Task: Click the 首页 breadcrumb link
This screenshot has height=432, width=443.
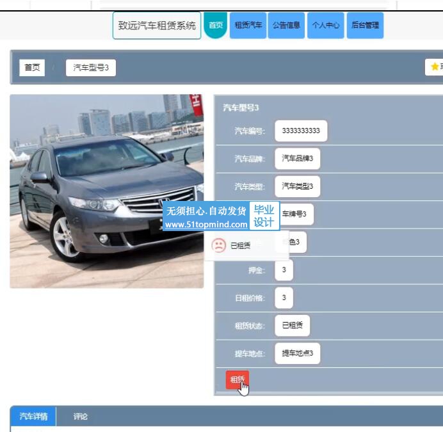Action: (x=32, y=68)
